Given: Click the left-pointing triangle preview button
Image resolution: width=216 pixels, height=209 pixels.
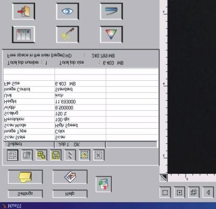Looking at the screenshot, I should click(x=208, y=192).
